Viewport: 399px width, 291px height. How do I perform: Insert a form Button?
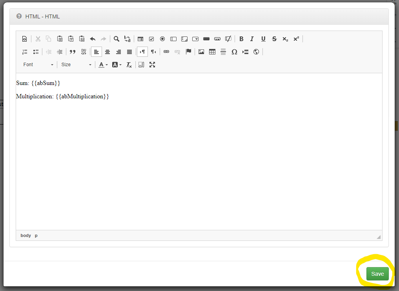pyautogui.click(x=206, y=39)
